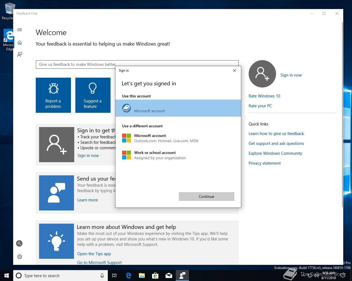The width and height of the screenshot is (352, 281).
Task: Select Microsoft Edge desktop shortcut
Action: [x=8, y=40]
